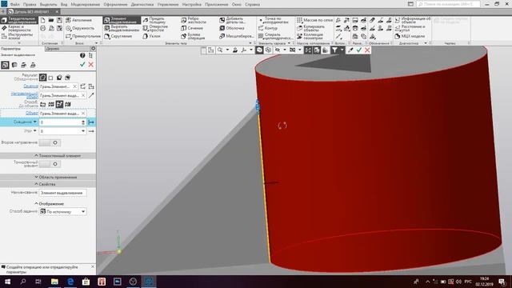
Task: Open Способ задания По источнику dropdown
Action: click(x=62, y=211)
